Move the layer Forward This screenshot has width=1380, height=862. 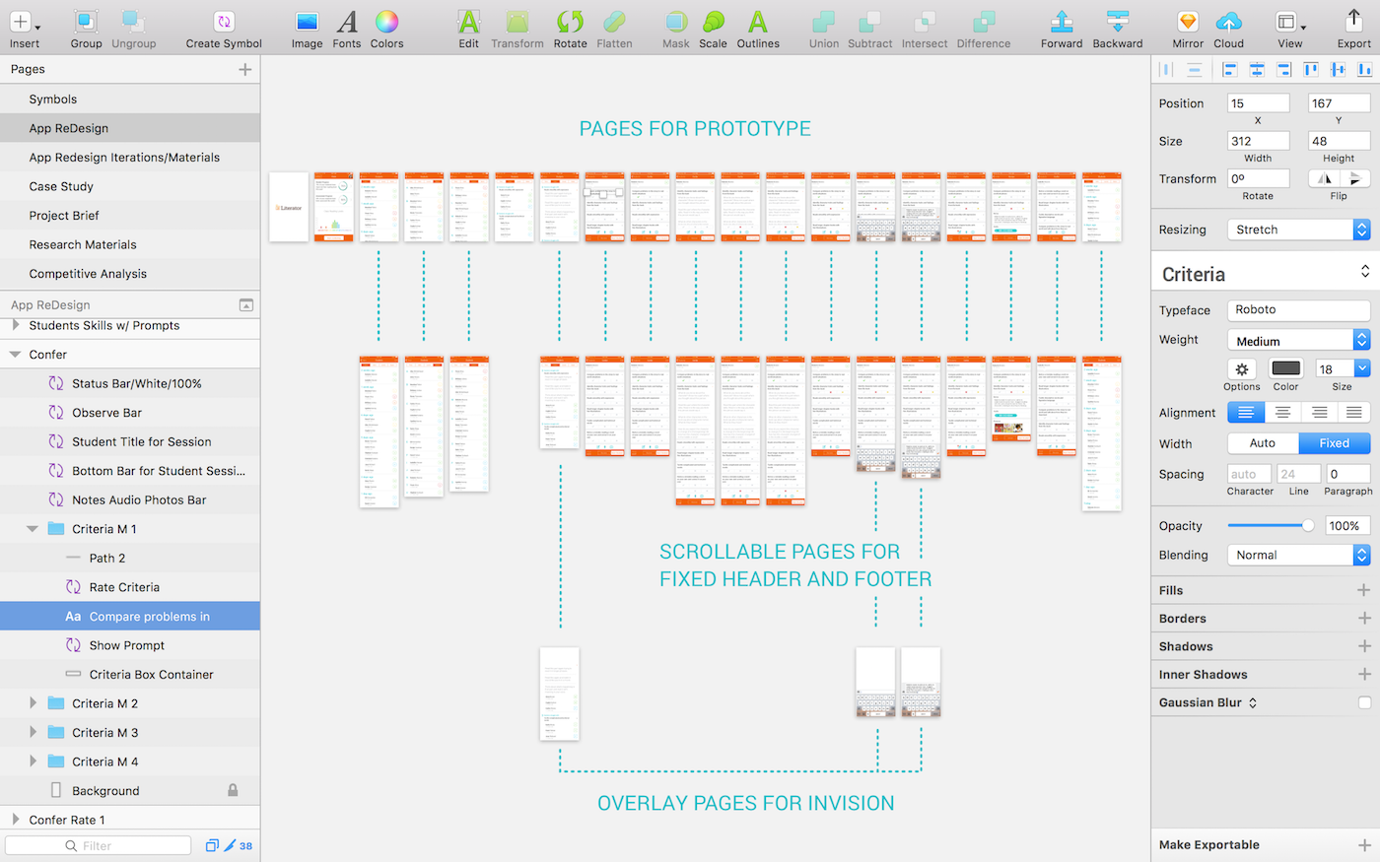[1062, 22]
